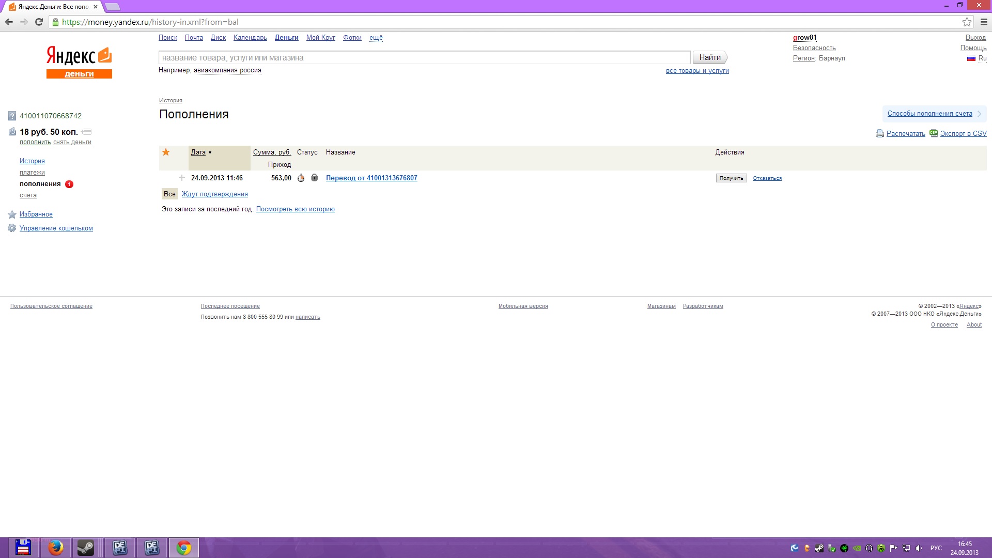Click the printer icon next to Распечатать

[880, 134]
